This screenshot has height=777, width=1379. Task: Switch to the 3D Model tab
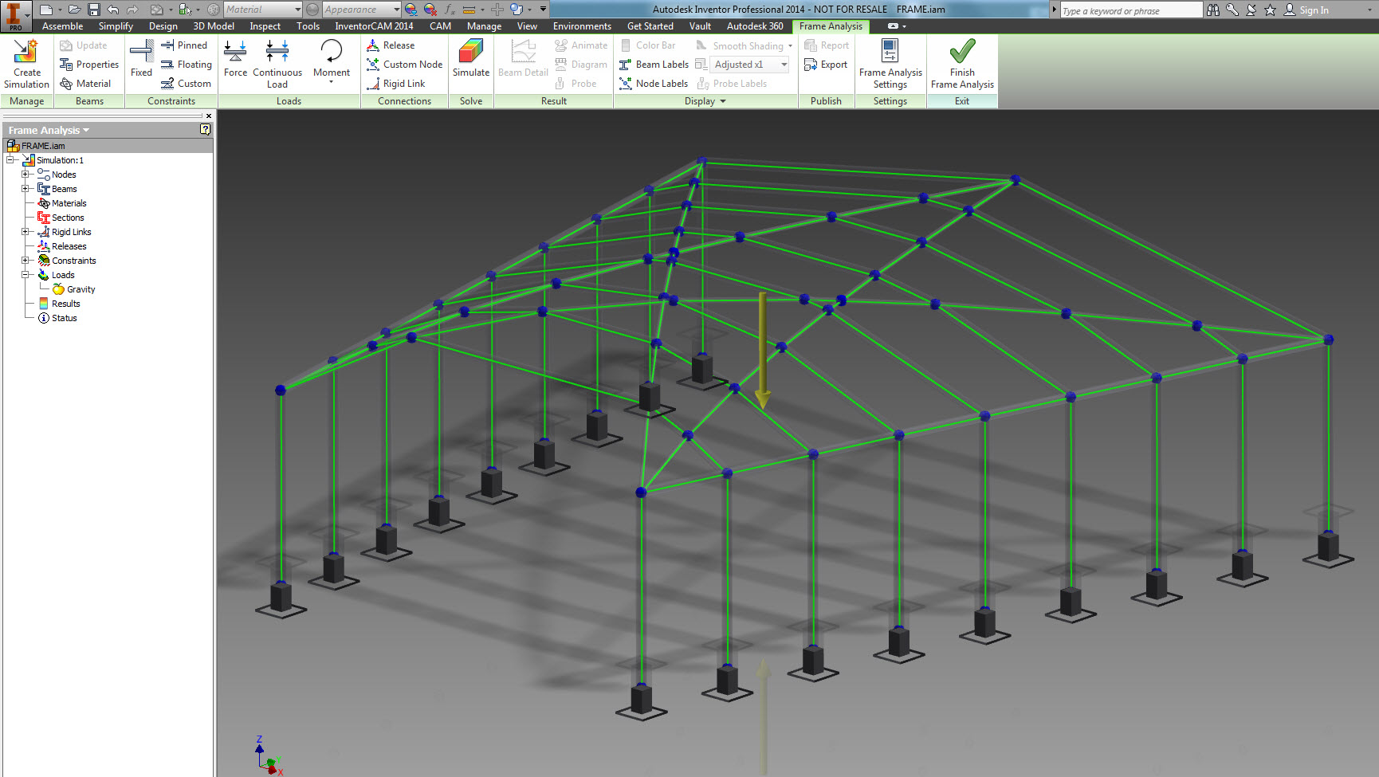[214, 26]
